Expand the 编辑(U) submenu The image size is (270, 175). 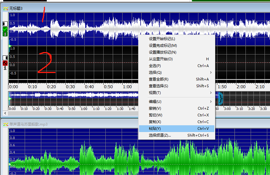[155, 102]
